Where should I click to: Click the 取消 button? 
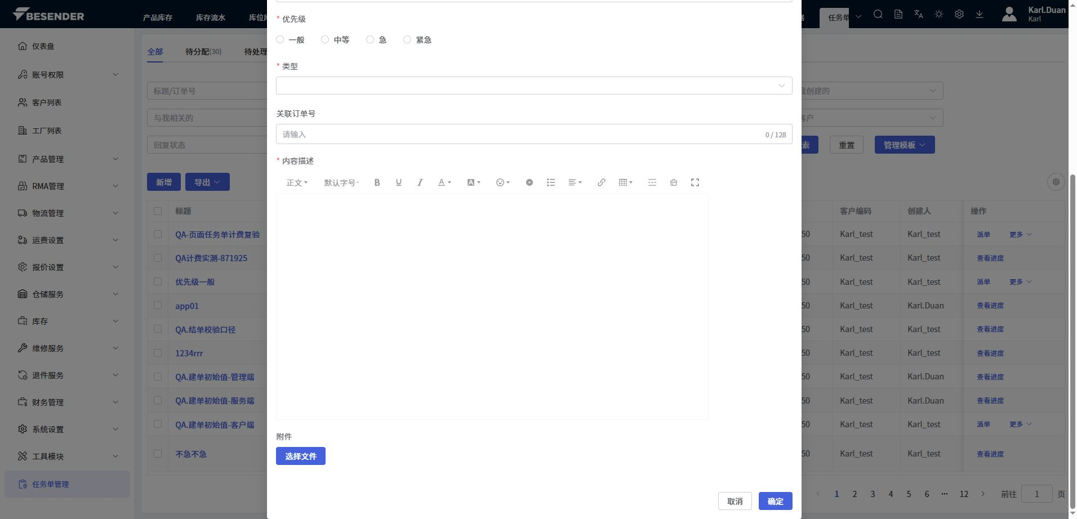(735, 501)
